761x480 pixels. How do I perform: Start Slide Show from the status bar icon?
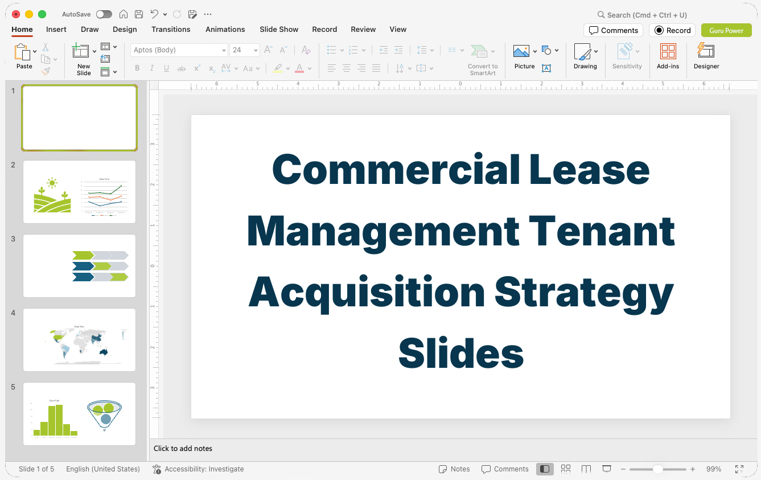[x=607, y=469]
